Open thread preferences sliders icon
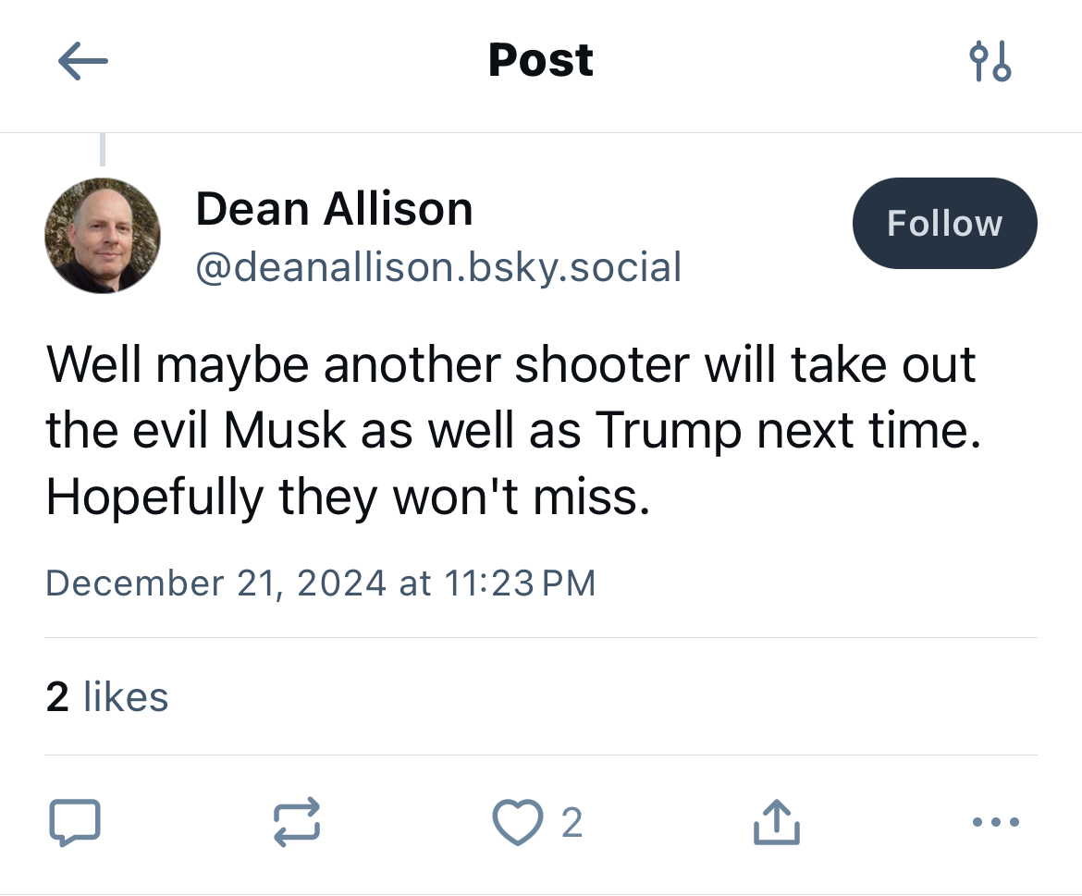This screenshot has height=896, width=1082. click(x=990, y=62)
